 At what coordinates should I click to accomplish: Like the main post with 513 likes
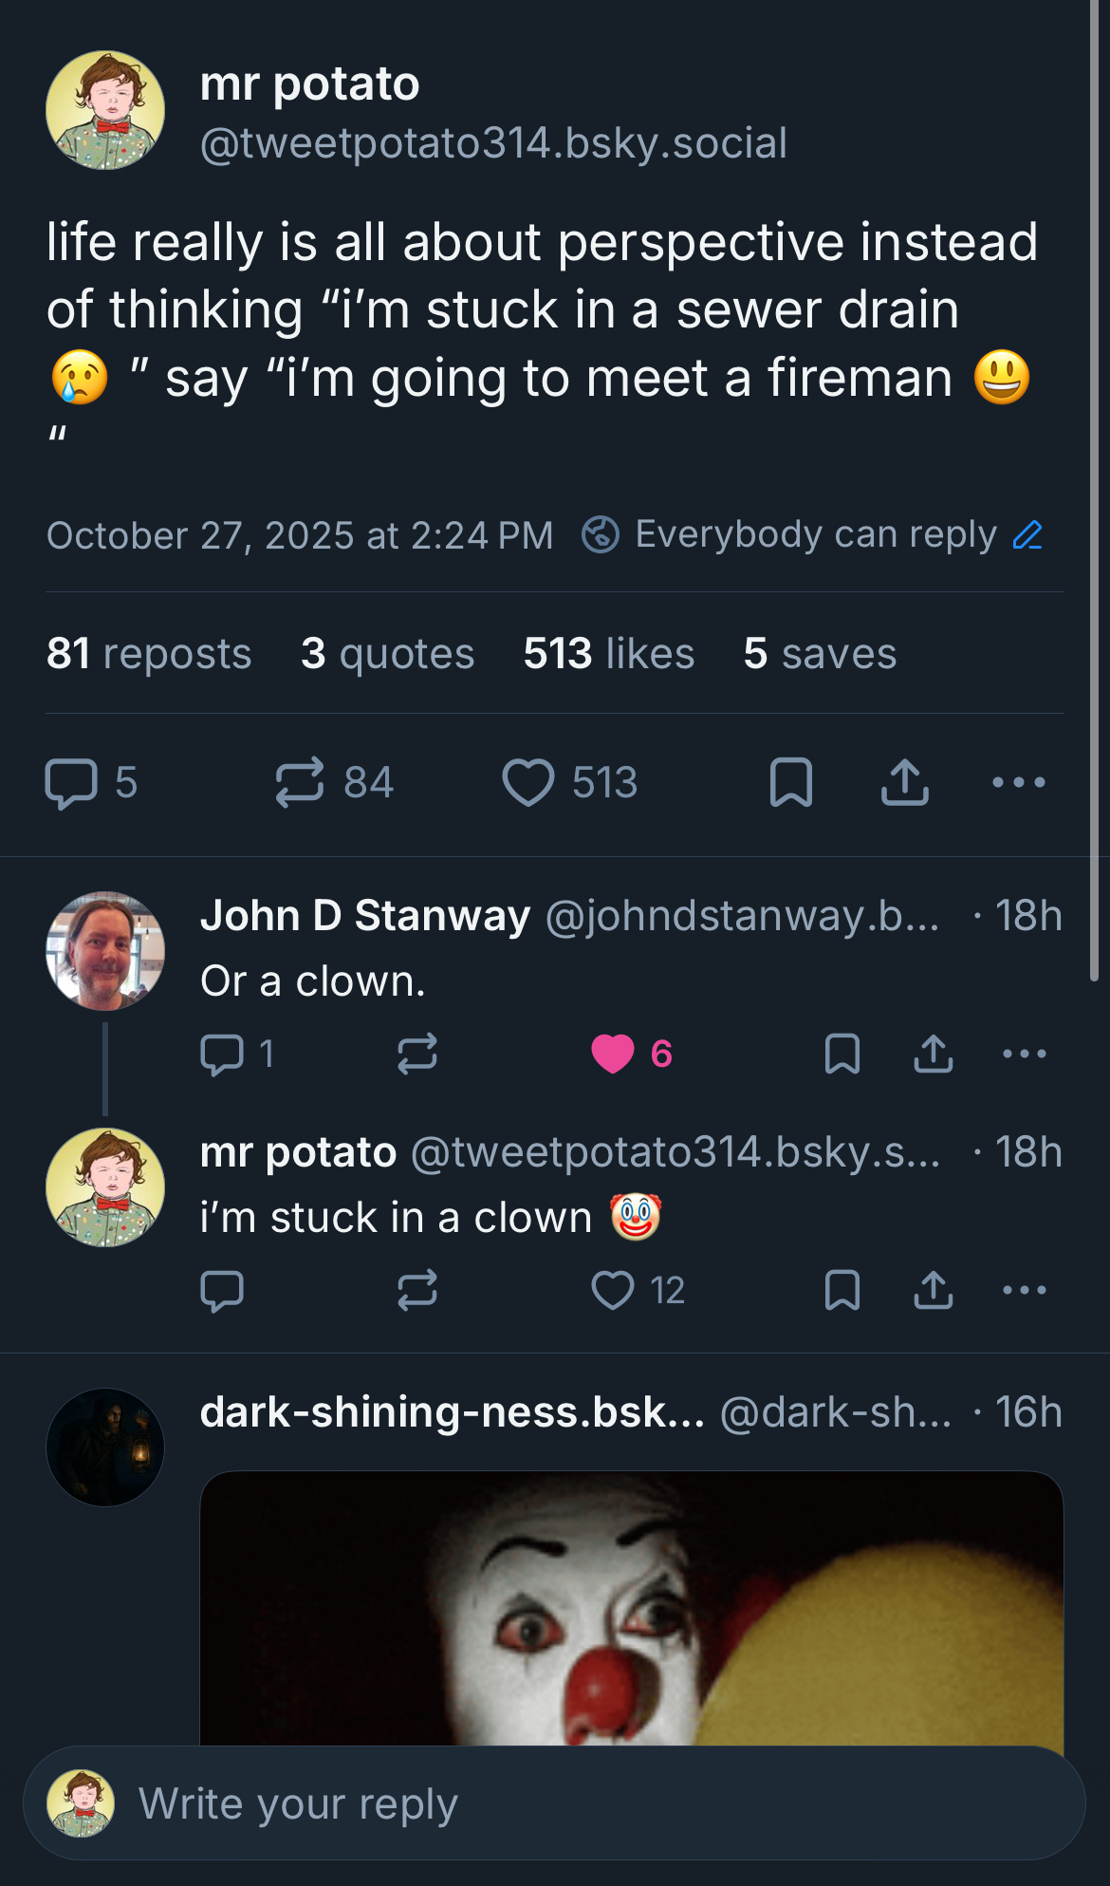pos(527,783)
